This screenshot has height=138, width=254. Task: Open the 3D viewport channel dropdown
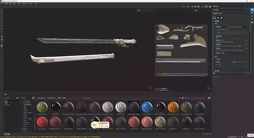(x=145, y=10)
